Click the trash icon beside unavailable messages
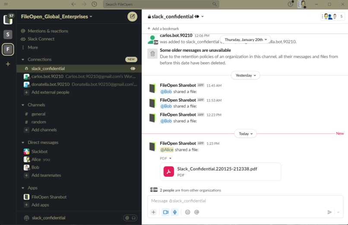The width and height of the screenshot is (348, 225). [152, 53]
